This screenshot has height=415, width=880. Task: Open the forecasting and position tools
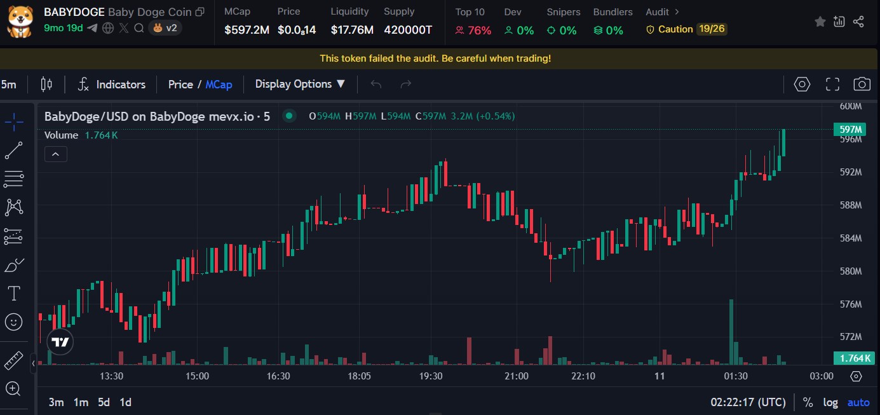(13, 236)
